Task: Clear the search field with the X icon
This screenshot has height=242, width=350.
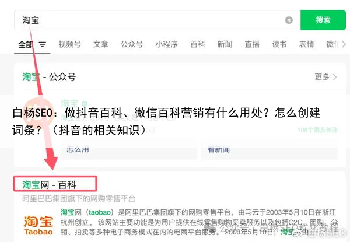Action: (x=289, y=20)
